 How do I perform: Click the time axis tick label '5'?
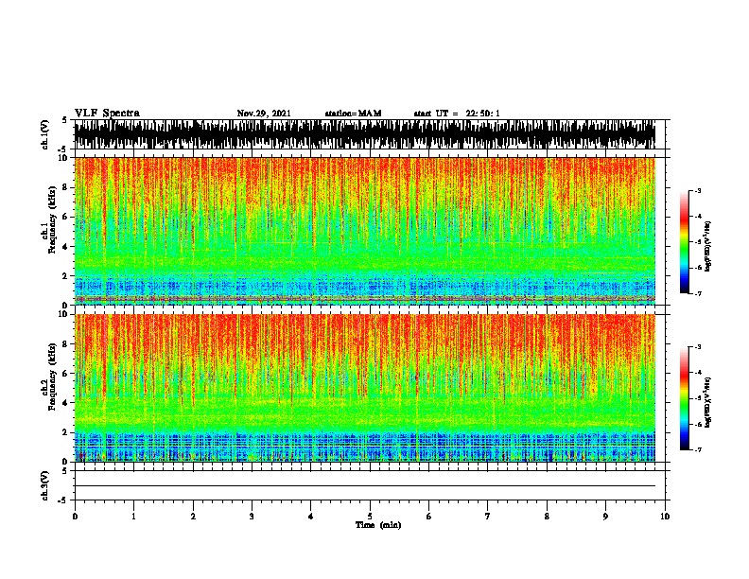tap(370, 517)
